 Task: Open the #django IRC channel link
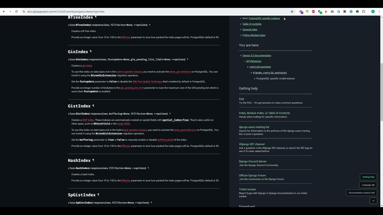click(252, 144)
